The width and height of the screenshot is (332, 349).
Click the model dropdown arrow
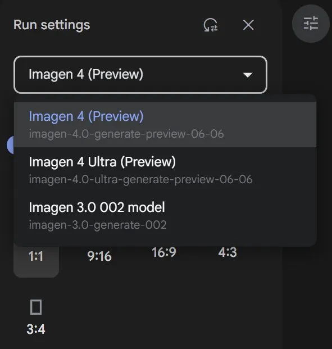[x=248, y=75]
